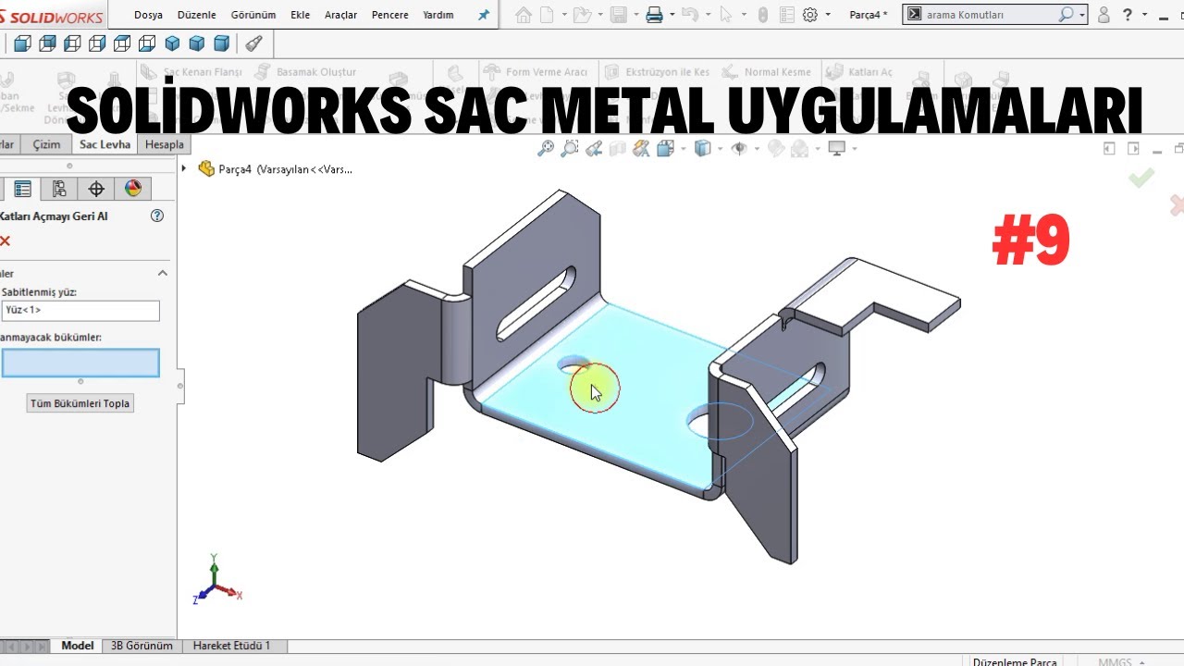Click Form Verme Aracı ribbon command
The height and width of the screenshot is (666, 1184).
(535, 72)
